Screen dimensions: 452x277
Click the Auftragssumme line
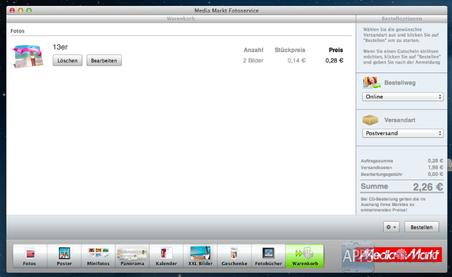(402, 161)
